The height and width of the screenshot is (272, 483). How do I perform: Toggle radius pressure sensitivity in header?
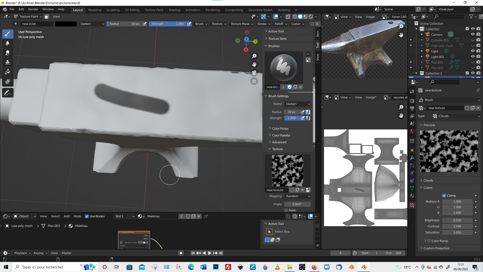tap(145, 24)
